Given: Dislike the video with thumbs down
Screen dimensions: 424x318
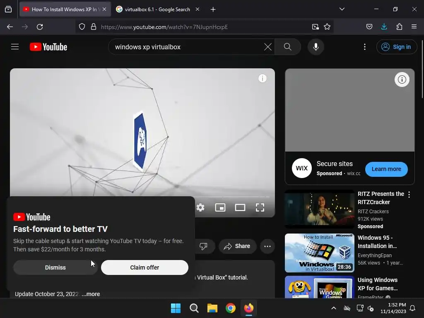Looking at the screenshot, I should 203,246.
